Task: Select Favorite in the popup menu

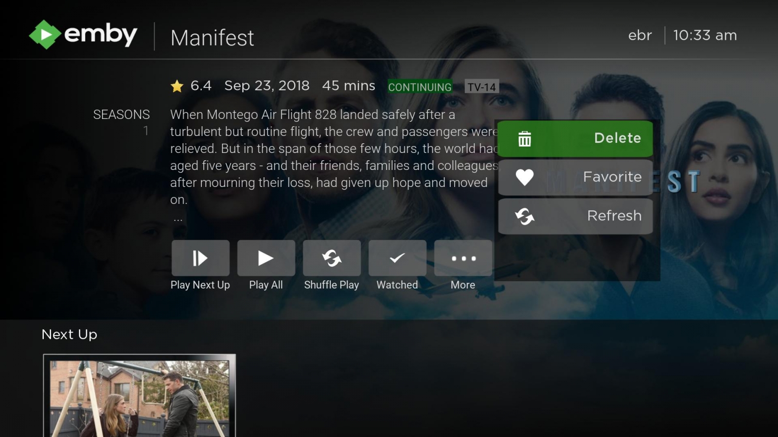Action: click(575, 177)
